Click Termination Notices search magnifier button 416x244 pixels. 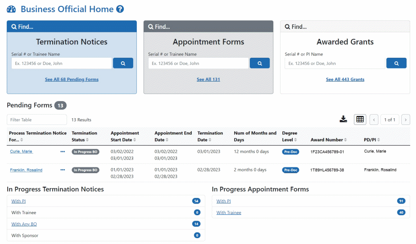[x=123, y=63]
